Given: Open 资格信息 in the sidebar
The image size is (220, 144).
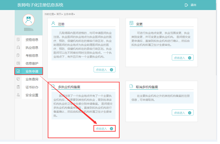Looking at the screenshot, I should [32, 40].
